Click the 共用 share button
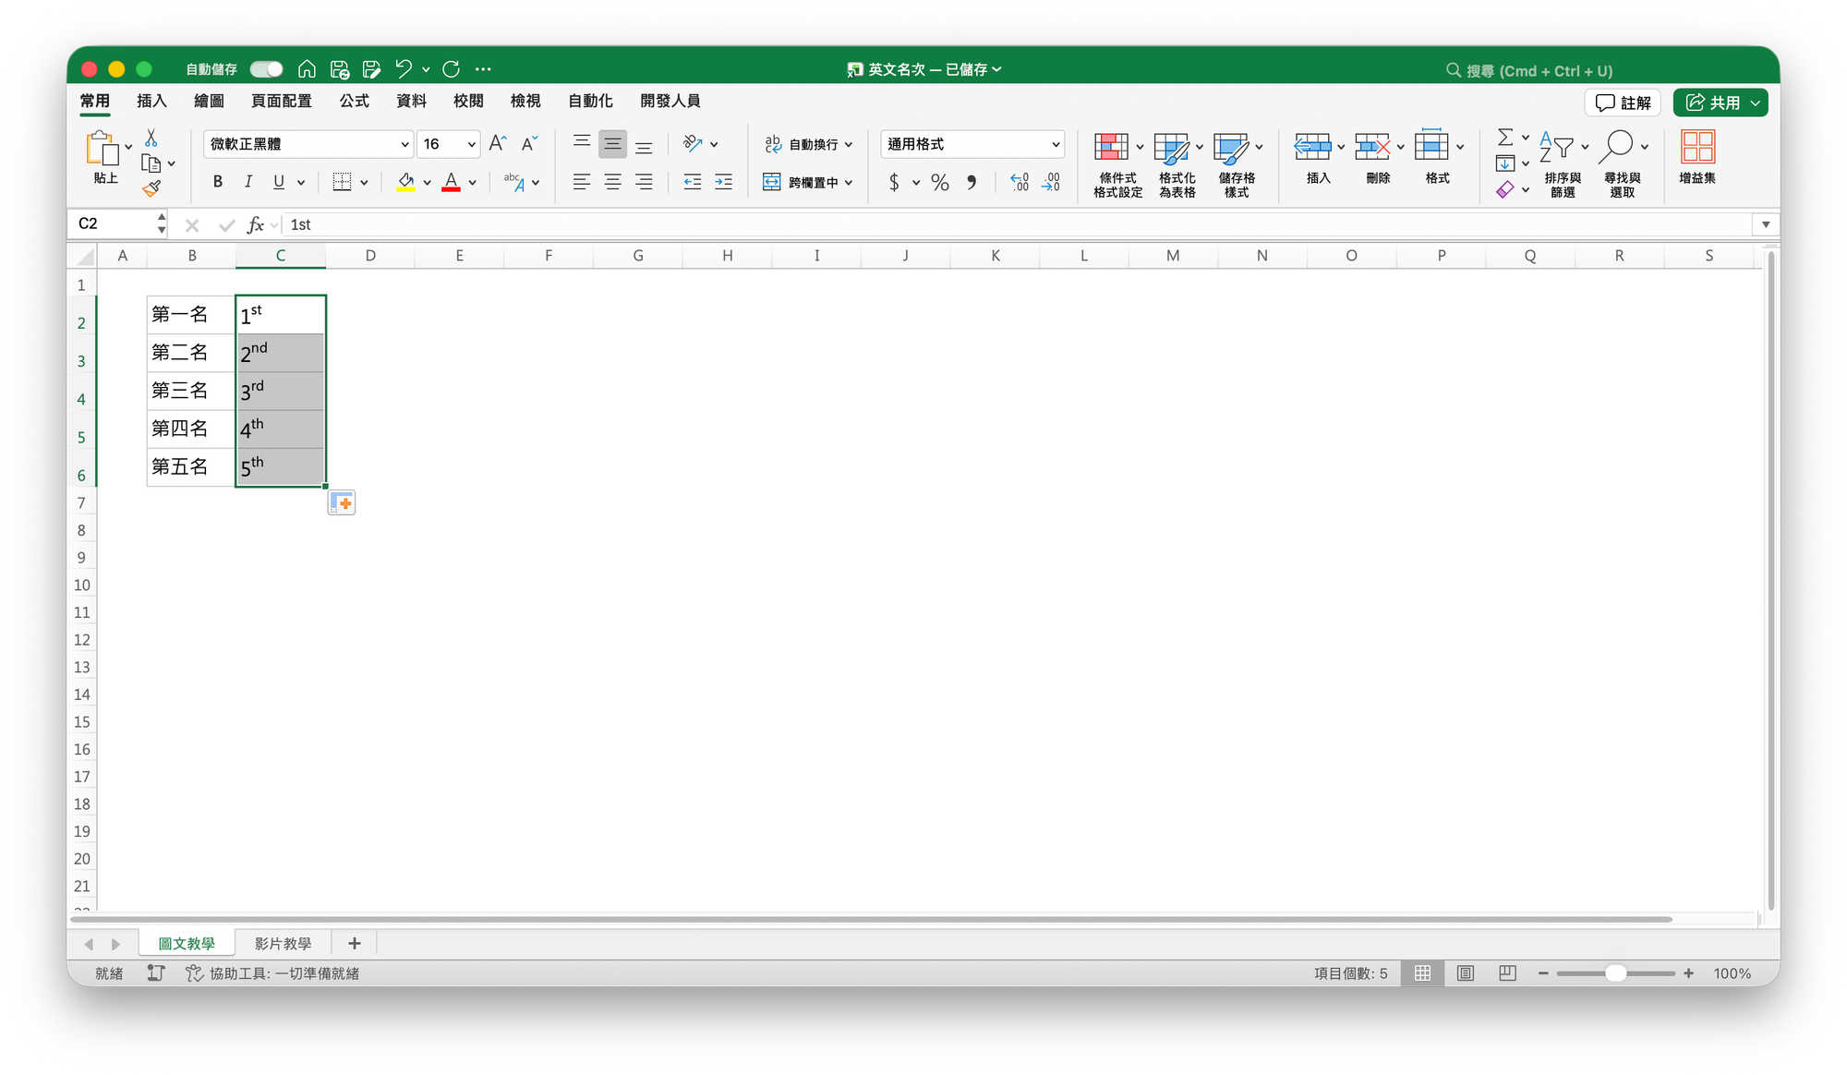 coord(1711,103)
